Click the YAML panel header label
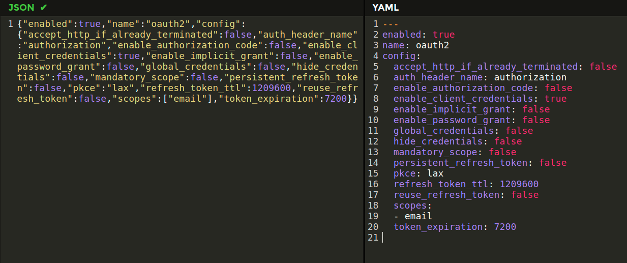Viewport: 627px width, 263px height. [x=385, y=7]
